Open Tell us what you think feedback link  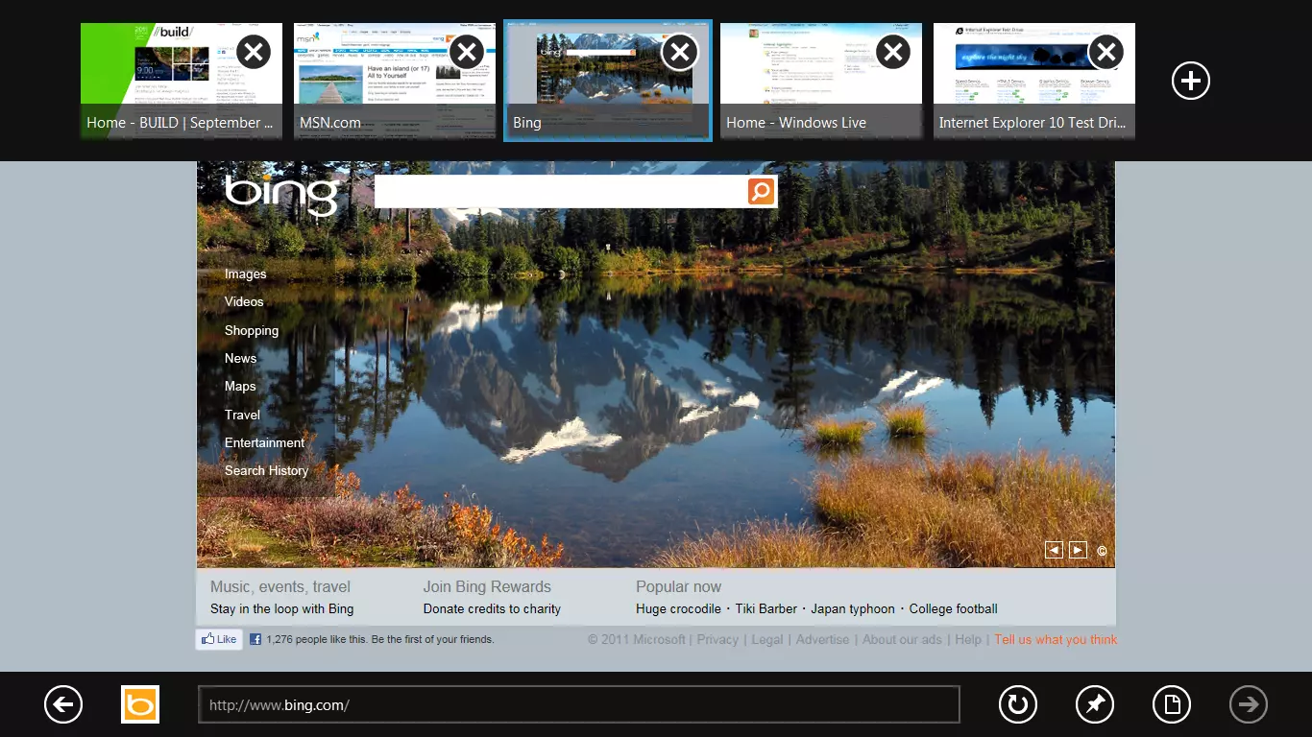pos(1055,639)
